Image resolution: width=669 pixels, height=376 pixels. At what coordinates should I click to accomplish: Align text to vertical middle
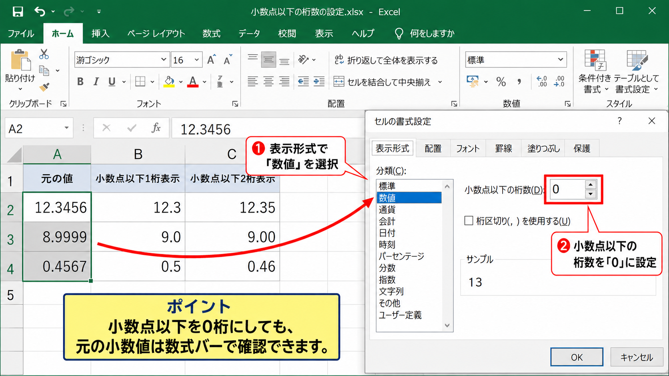pos(268,60)
